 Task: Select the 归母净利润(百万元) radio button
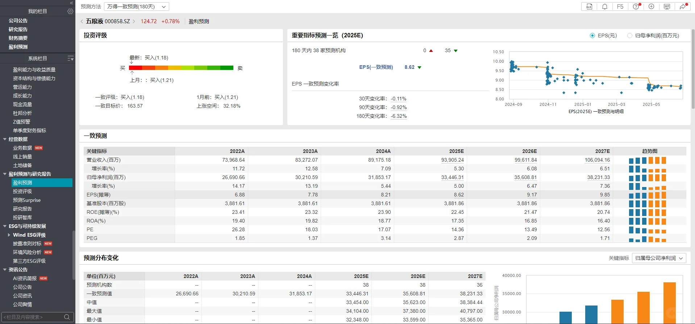point(630,36)
